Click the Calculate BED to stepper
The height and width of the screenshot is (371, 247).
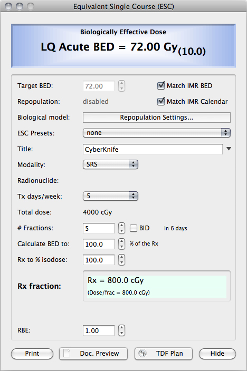click(x=121, y=244)
